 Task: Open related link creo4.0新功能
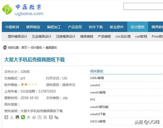(x=99, y=107)
